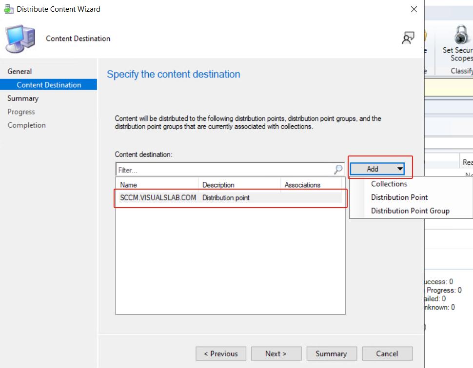Open the General step in sidebar

(20, 71)
